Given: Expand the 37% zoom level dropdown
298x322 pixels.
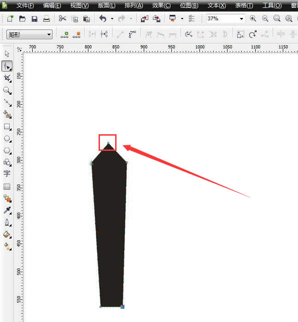Looking at the screenshot, I should click(x=241, y=19).
